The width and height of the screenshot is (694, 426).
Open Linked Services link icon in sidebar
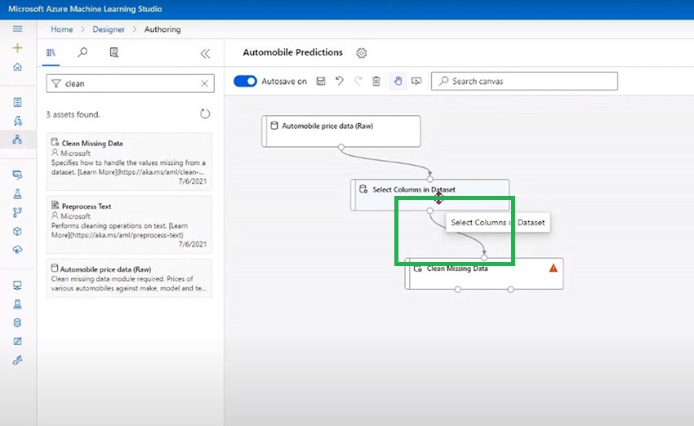point(18,360)
